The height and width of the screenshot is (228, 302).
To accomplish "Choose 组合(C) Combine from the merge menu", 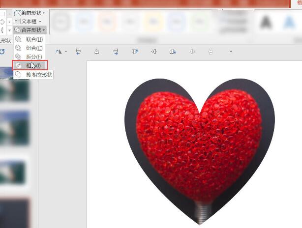I will 30,48.
